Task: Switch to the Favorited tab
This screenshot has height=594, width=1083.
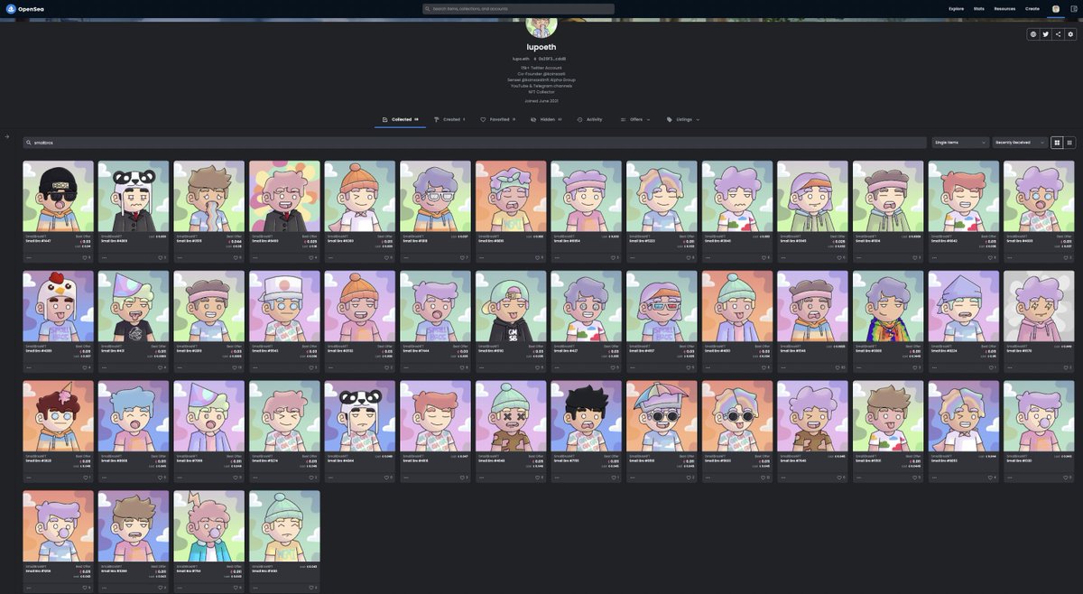Action: [498, 119]
